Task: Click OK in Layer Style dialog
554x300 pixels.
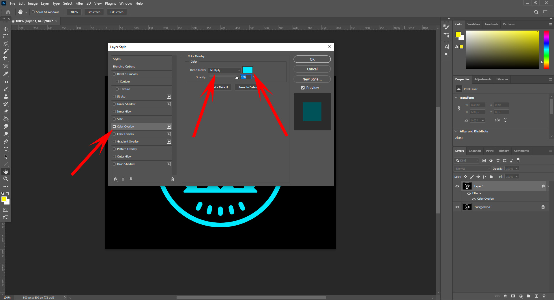Action: point(312,59)
